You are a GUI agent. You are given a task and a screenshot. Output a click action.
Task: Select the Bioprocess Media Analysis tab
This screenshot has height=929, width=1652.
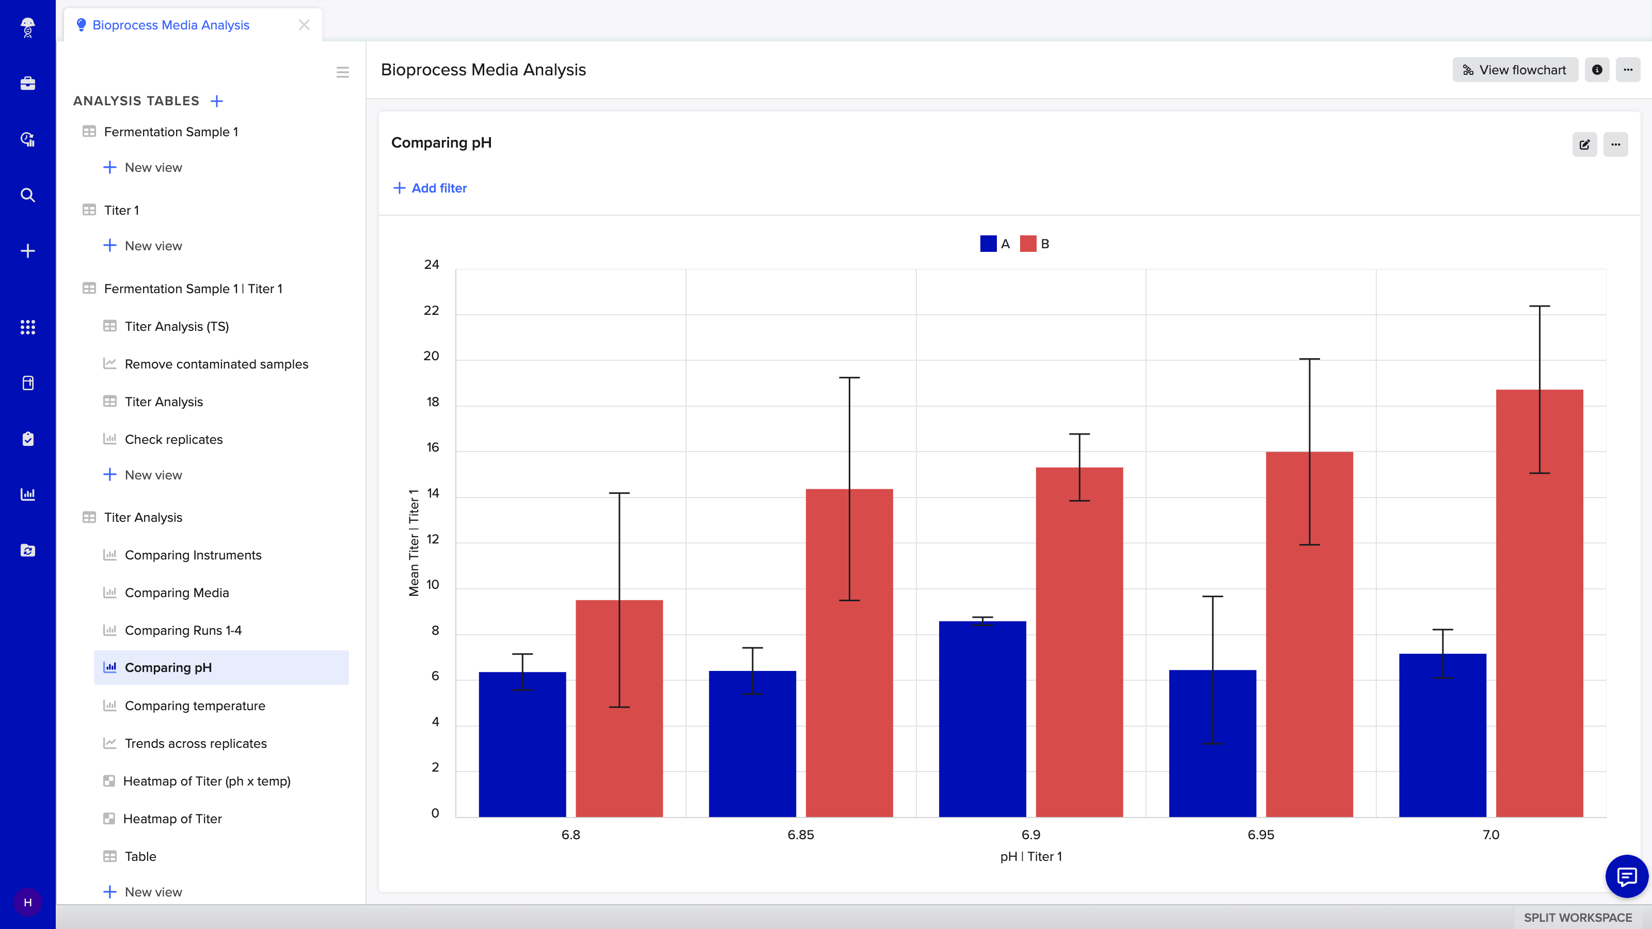170,25
